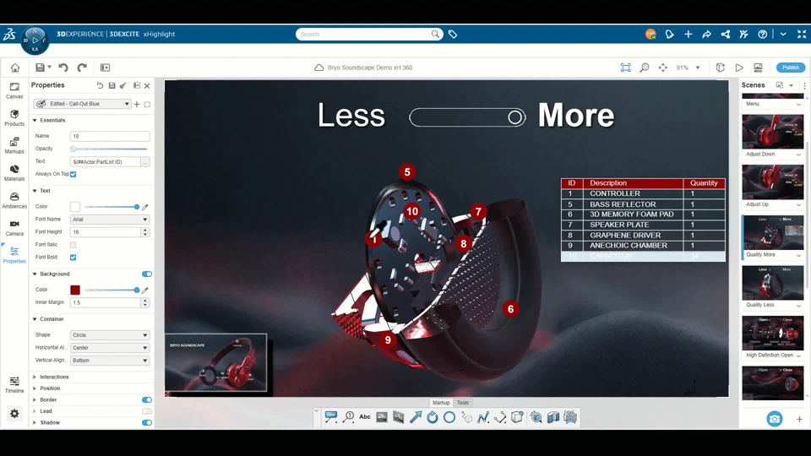Click the tag icon beside search

453,34
